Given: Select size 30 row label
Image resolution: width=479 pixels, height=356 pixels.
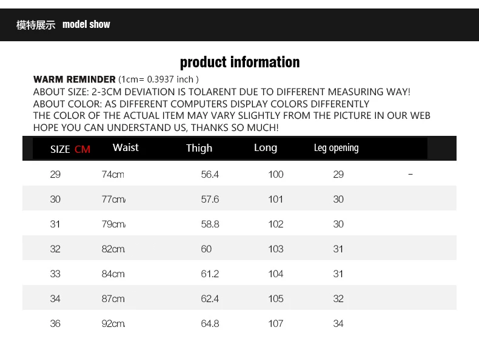Looking at the screenshot, I should [55, 200].
